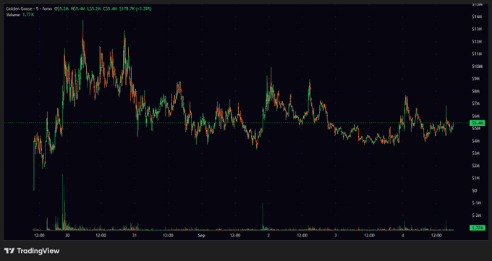Click the 2 date label on time axis

pos(268,235)
